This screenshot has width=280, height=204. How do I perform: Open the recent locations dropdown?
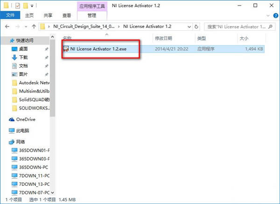(x=26, y=27)
